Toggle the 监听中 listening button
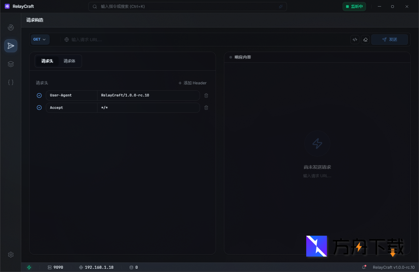Screen dimensions: 419x272 tap(354, 6)
